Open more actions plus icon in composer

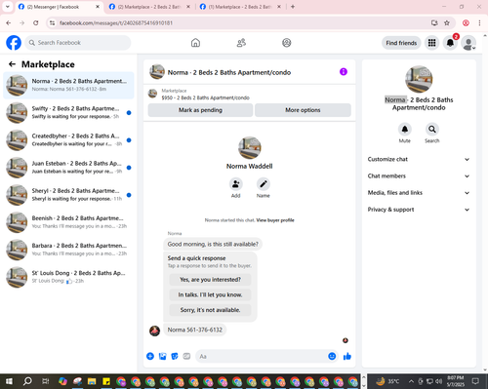150,356
